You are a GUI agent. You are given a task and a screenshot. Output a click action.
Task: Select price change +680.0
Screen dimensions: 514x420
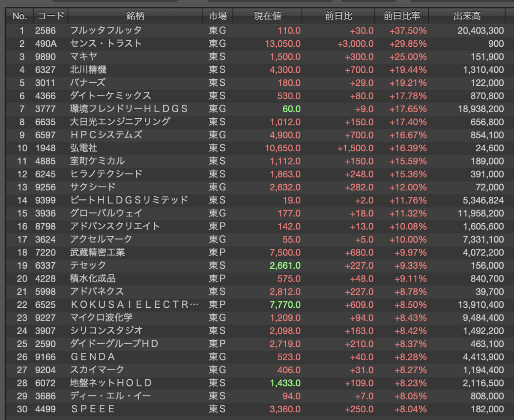[x=359, y=252]
